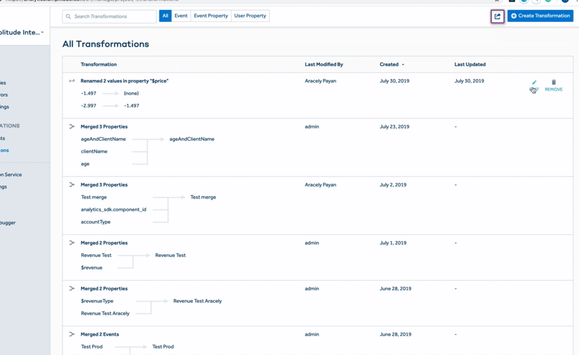Screen dimensions: 579x355
Task: Open the 'Merged 2 Properties' Revenue Test row
Action: 104,243
